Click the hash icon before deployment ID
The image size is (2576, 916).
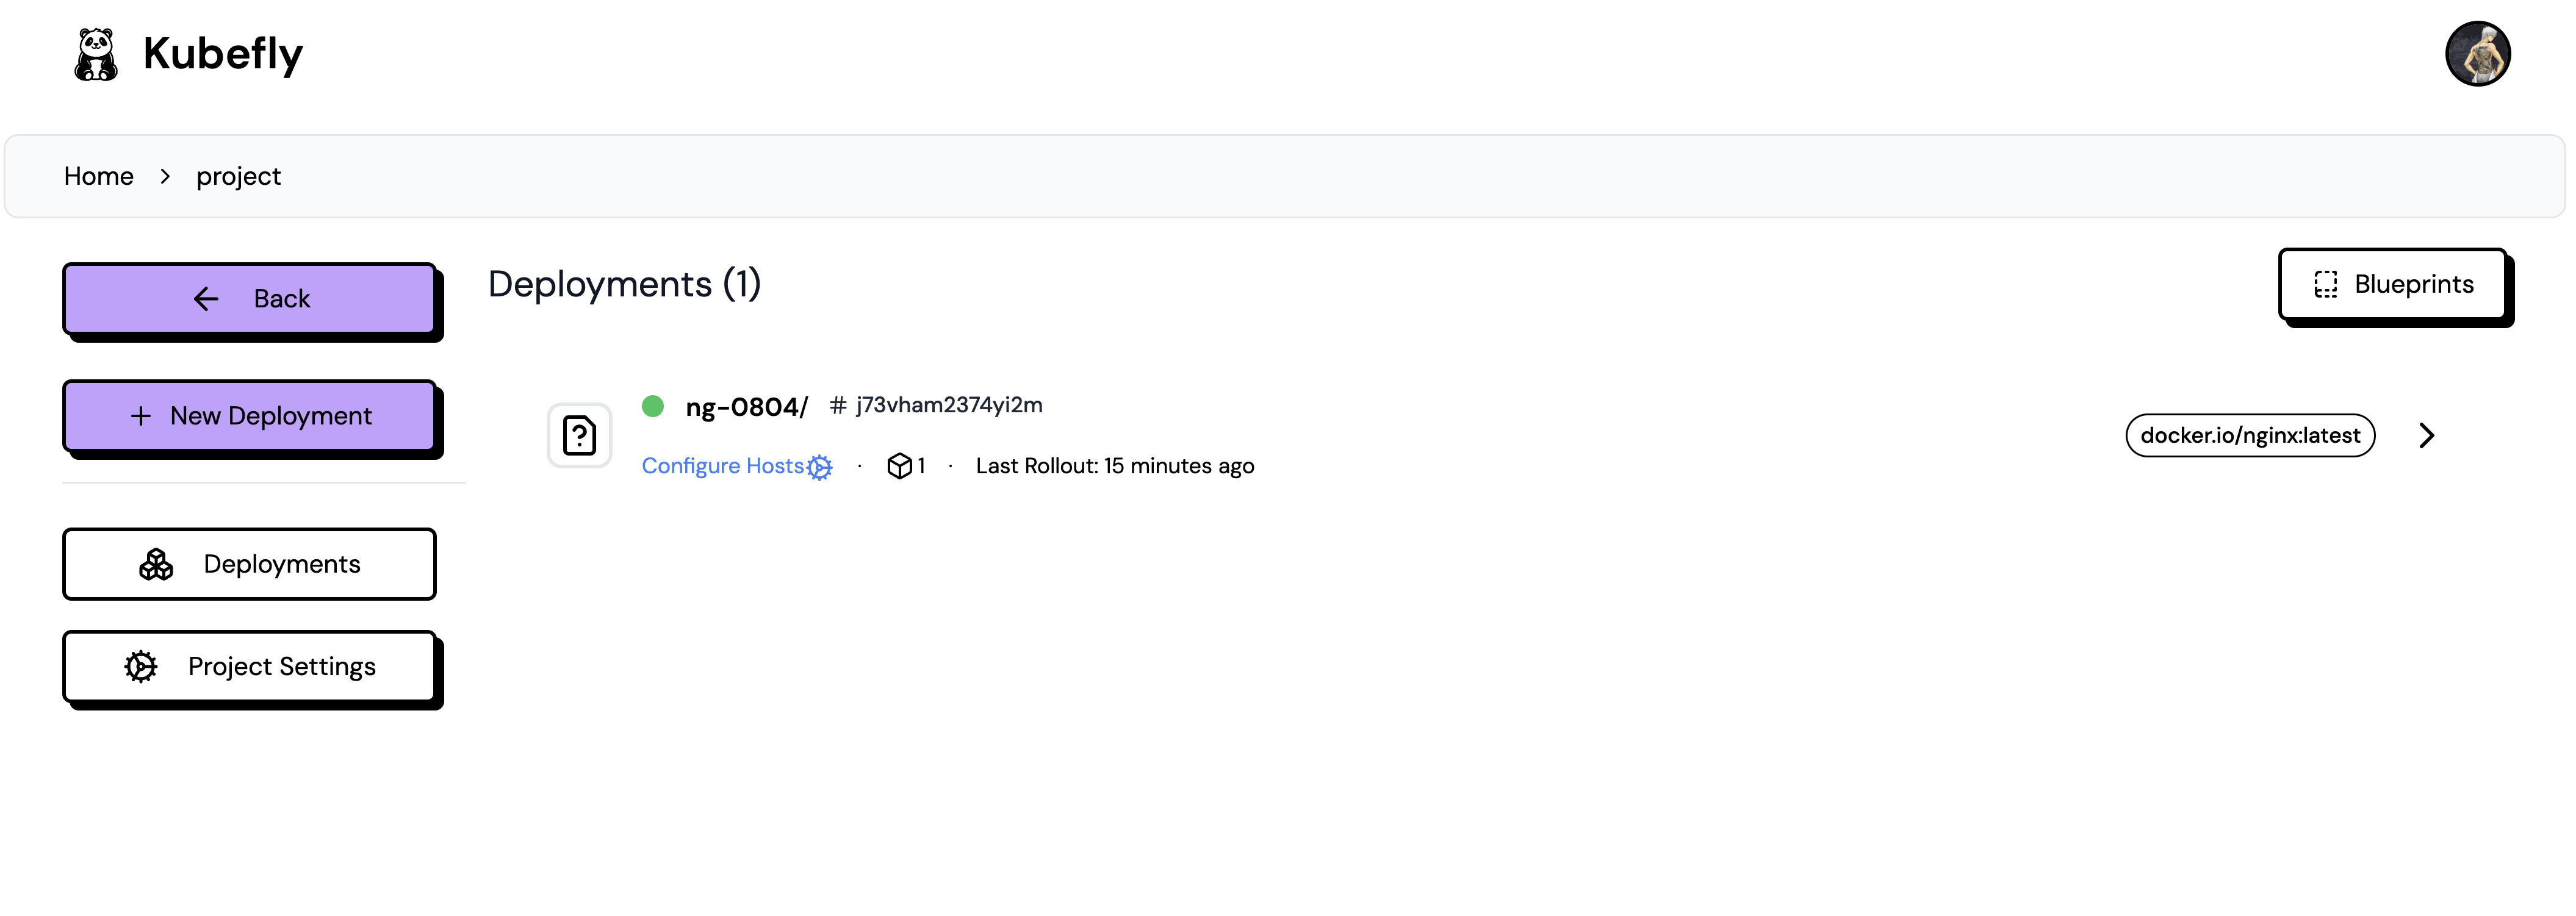[838, 405]
